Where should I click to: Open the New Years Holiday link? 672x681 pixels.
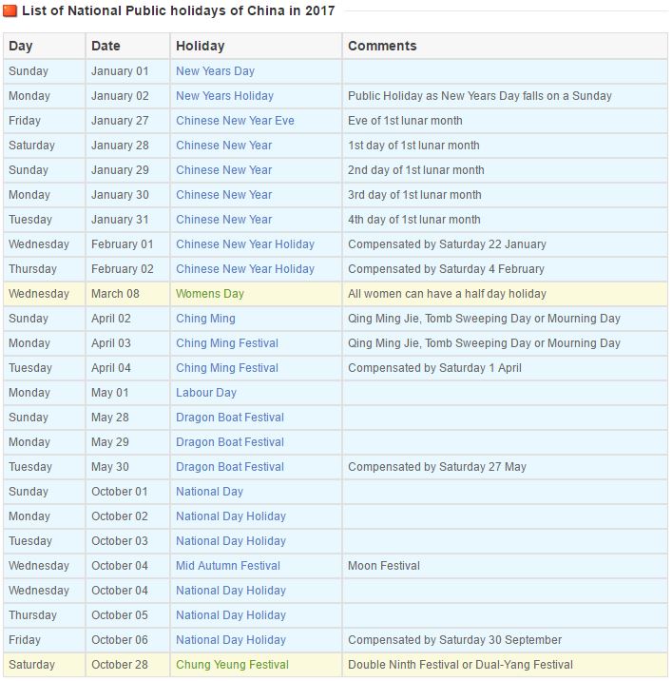coord(224,96)
